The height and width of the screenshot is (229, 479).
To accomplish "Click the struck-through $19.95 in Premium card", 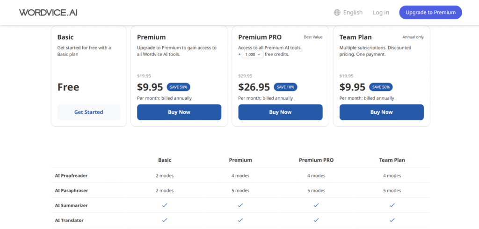I will coord(144,76).
